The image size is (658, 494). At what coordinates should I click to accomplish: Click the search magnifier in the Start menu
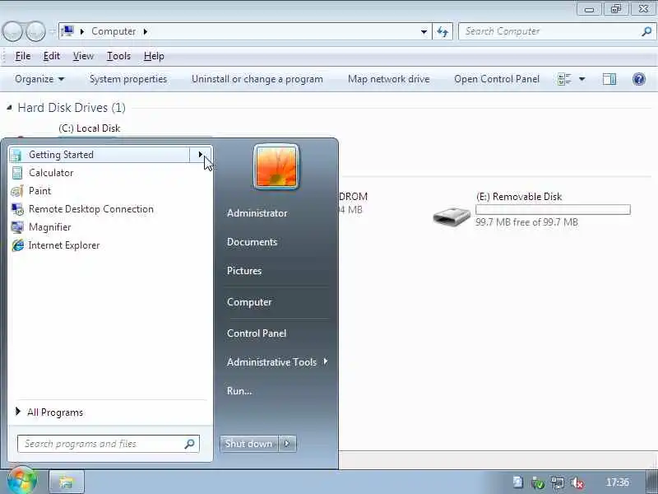point(190,444)
